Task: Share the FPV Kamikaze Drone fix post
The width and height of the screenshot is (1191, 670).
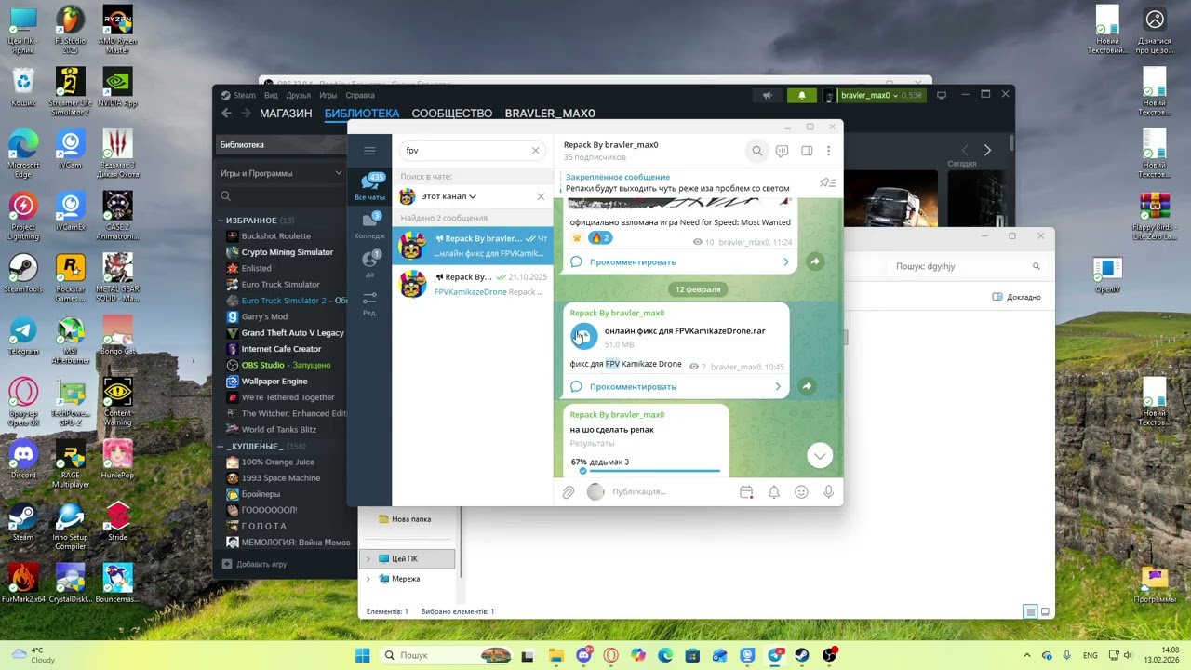Action: tap(807, 386)
